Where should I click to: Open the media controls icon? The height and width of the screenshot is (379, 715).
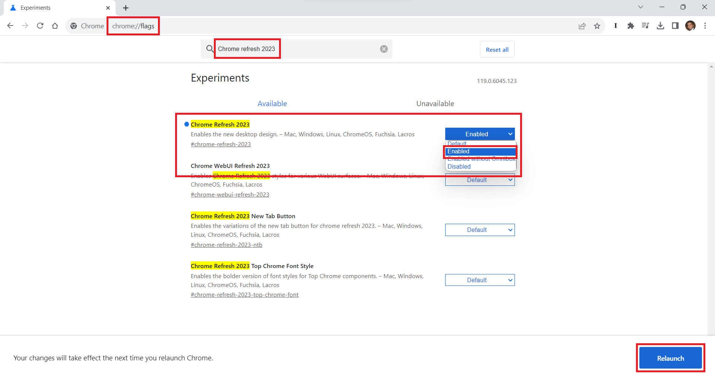645,26
